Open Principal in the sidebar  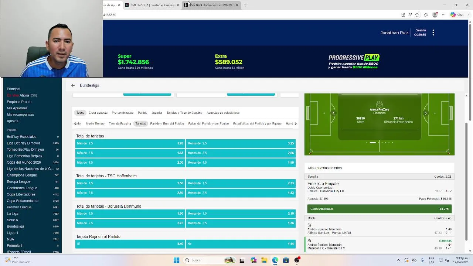tap(13, 89)
